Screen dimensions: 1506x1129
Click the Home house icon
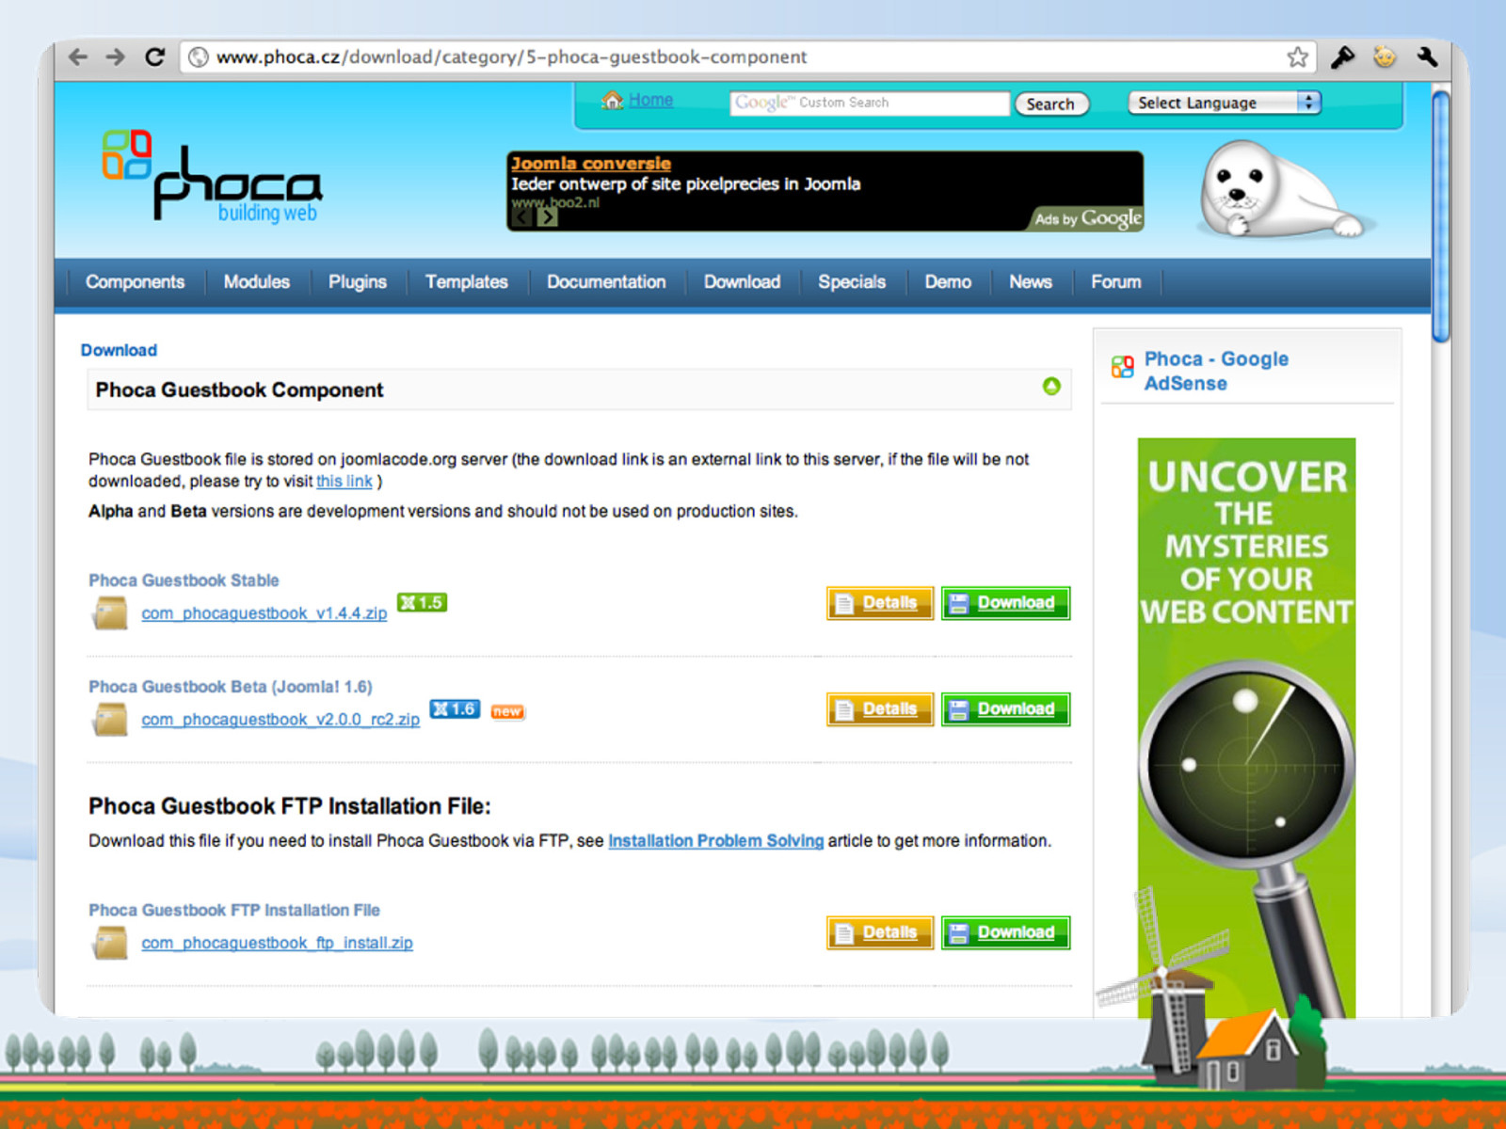pos(613,100)
